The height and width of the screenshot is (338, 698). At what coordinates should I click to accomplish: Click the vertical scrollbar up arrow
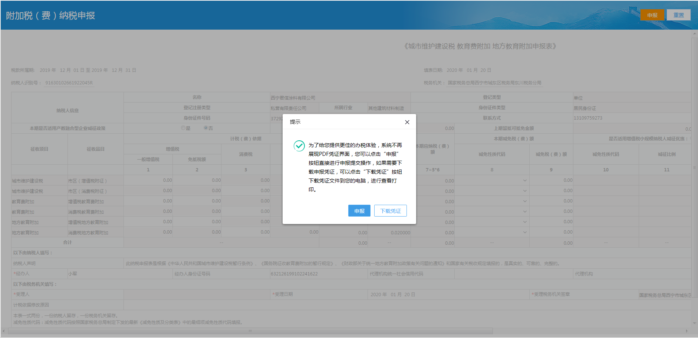[695, 34]
